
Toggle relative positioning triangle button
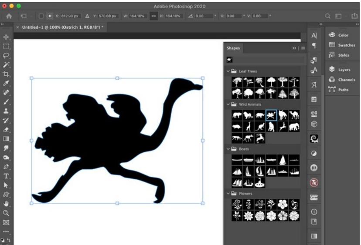click(87, 16)
